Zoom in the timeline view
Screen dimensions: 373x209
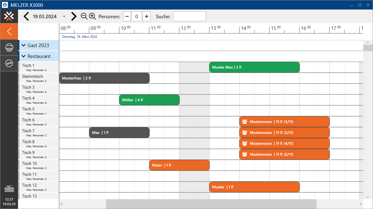[x=93, y=16]
